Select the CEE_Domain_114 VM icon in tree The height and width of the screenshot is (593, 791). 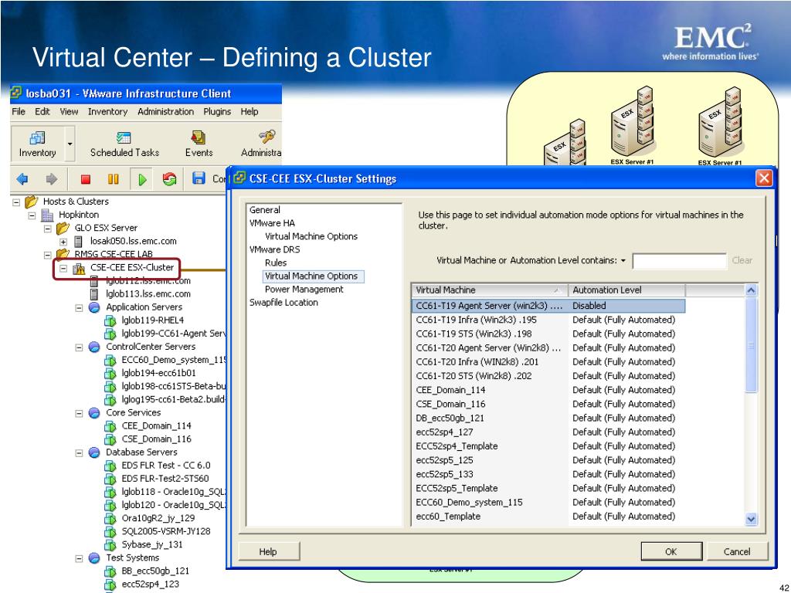point(110,426)
